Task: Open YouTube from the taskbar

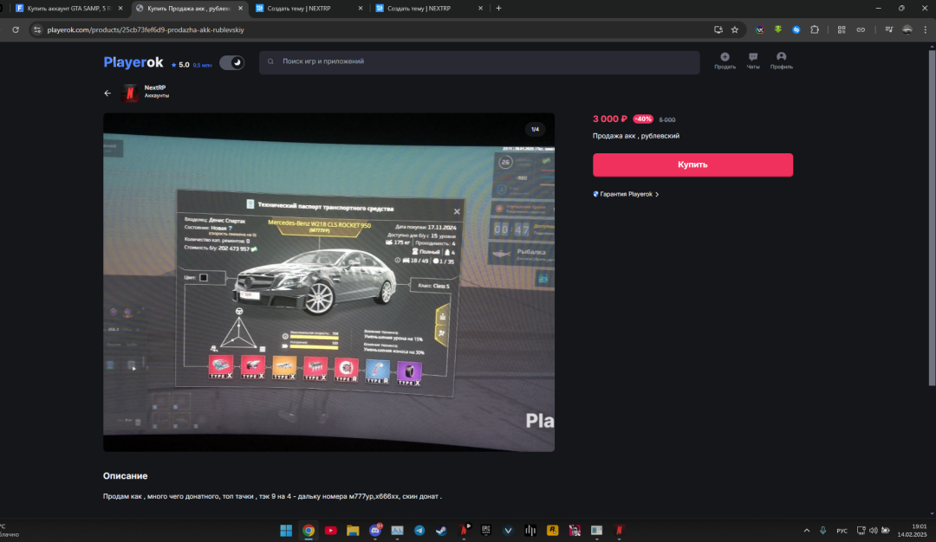Action: [331, 530]
